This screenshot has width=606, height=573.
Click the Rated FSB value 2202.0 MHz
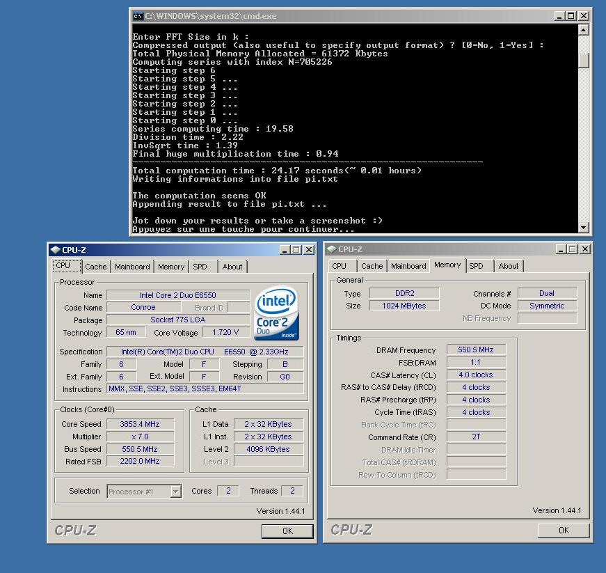pos(140,461)
